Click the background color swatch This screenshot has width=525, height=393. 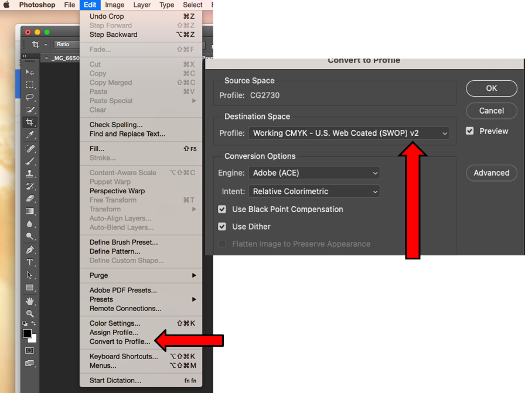click(34, 340)
